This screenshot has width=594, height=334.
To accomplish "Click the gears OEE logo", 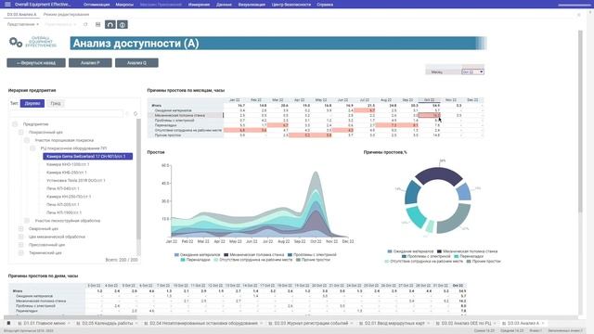I will click(x=16, y=43).
